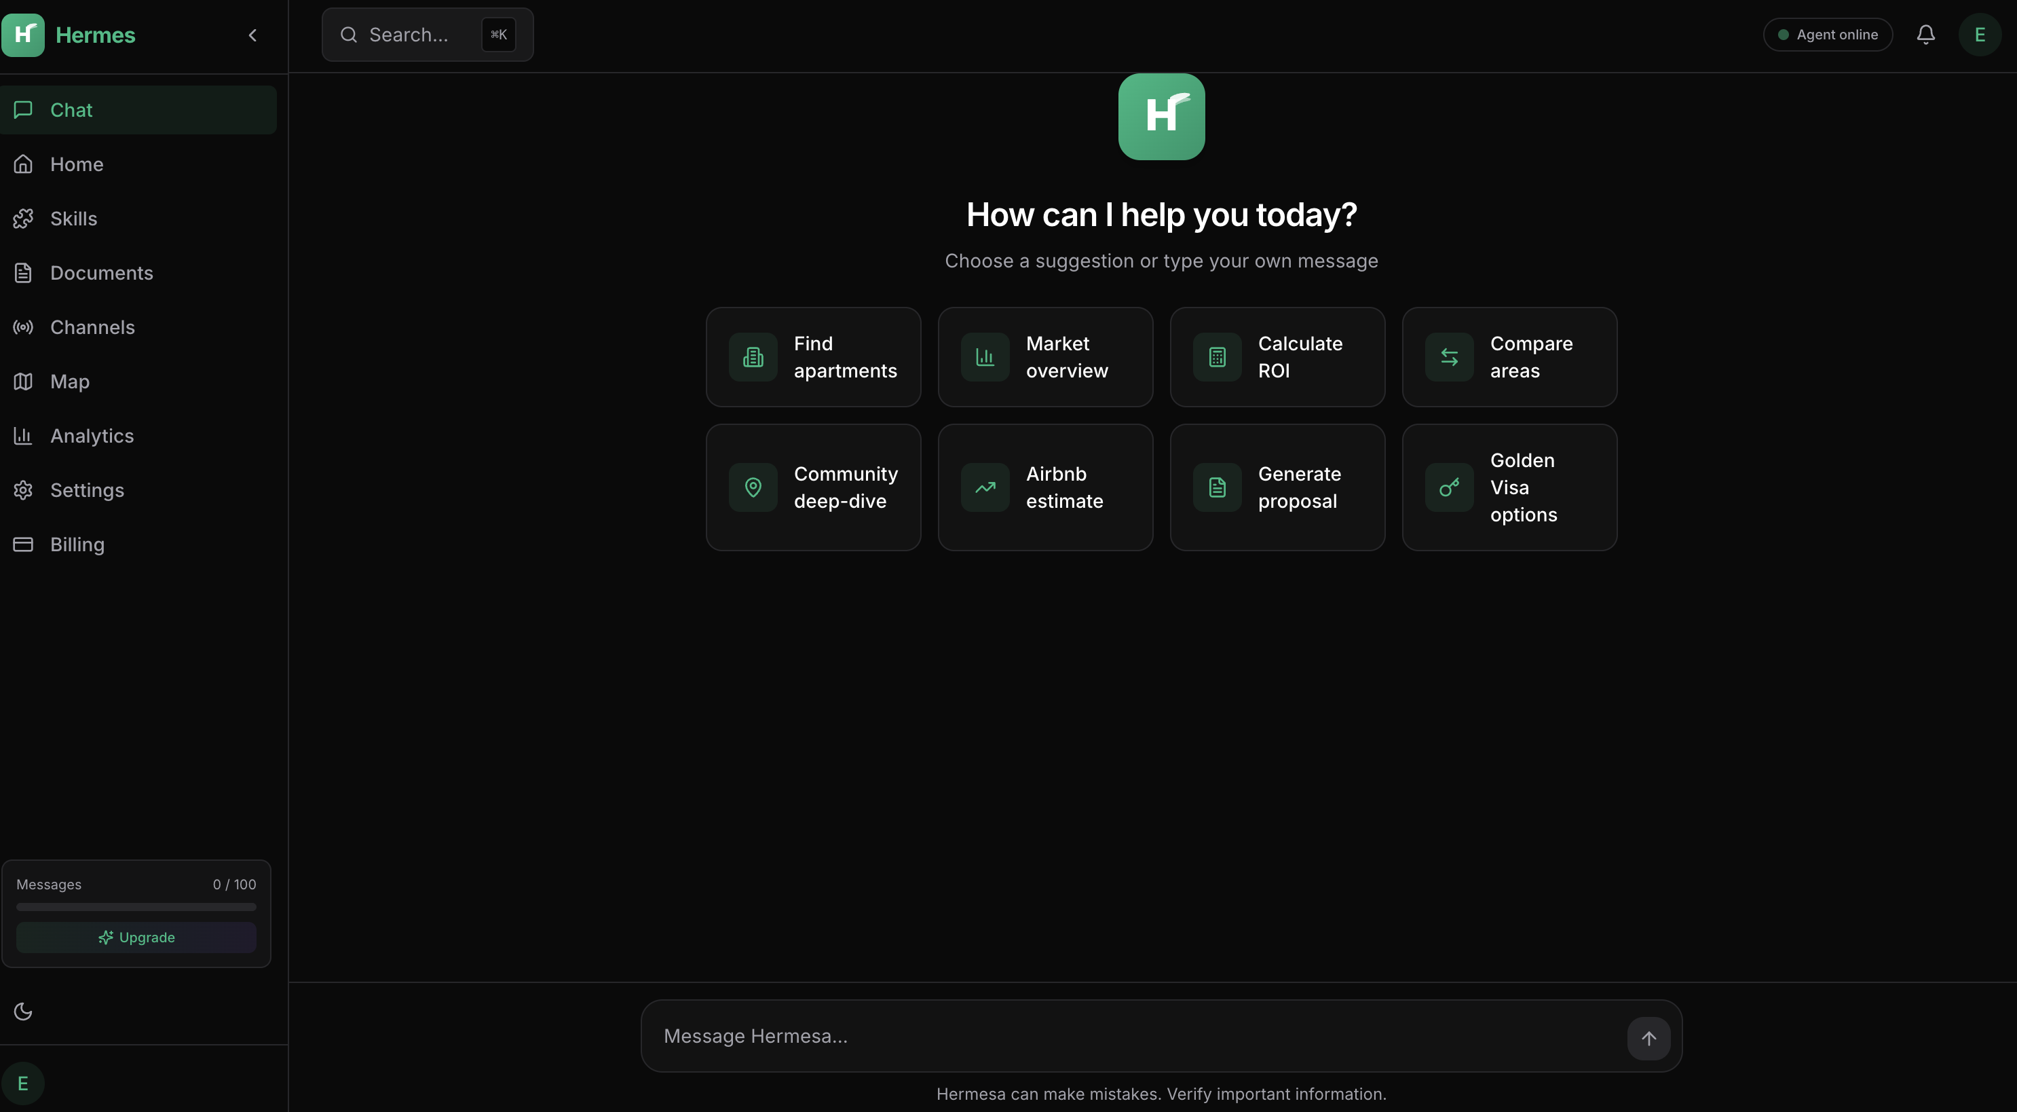The image size is (2017, 1112).
Task: Open the Channels panel
Action: coord(92,327)
